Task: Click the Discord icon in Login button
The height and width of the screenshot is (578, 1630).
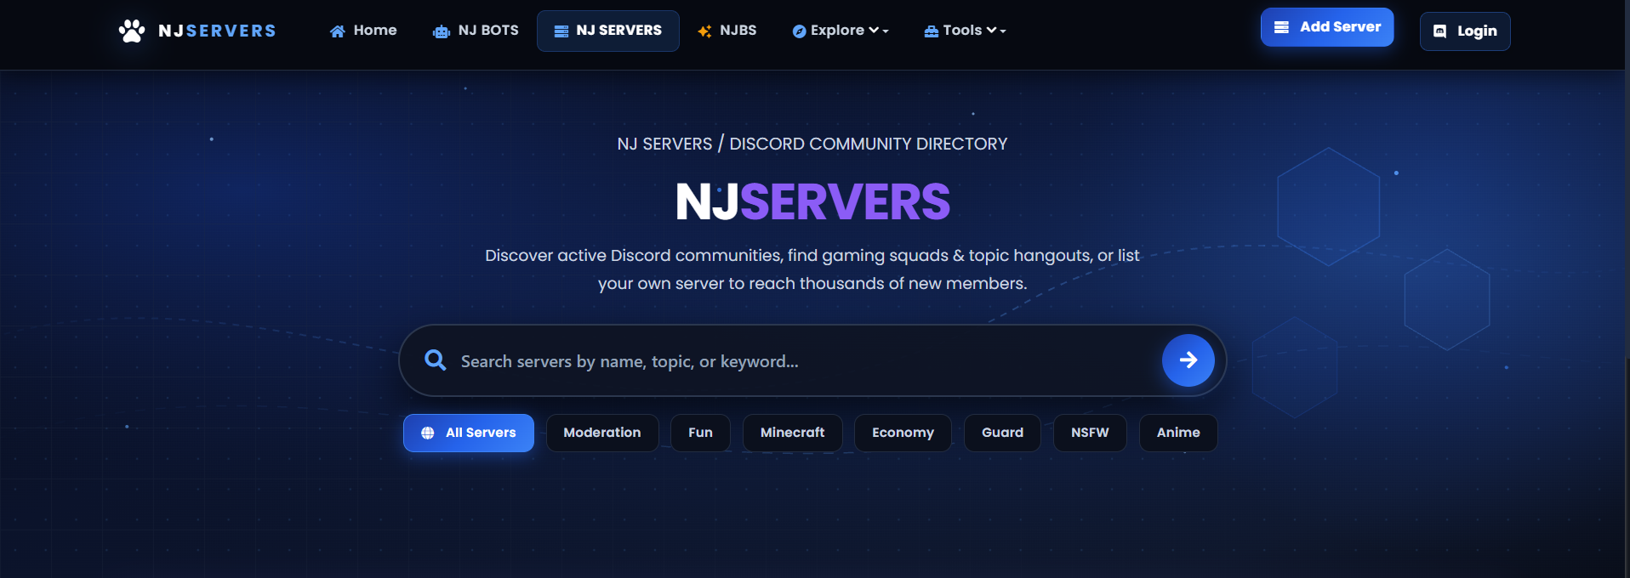Action: coord(1440,31)
